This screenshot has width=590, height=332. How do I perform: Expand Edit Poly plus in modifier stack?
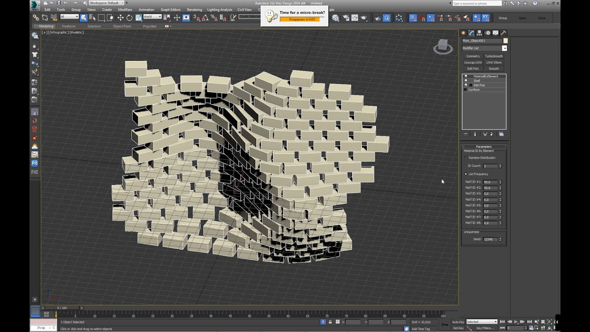coord(471,85)
